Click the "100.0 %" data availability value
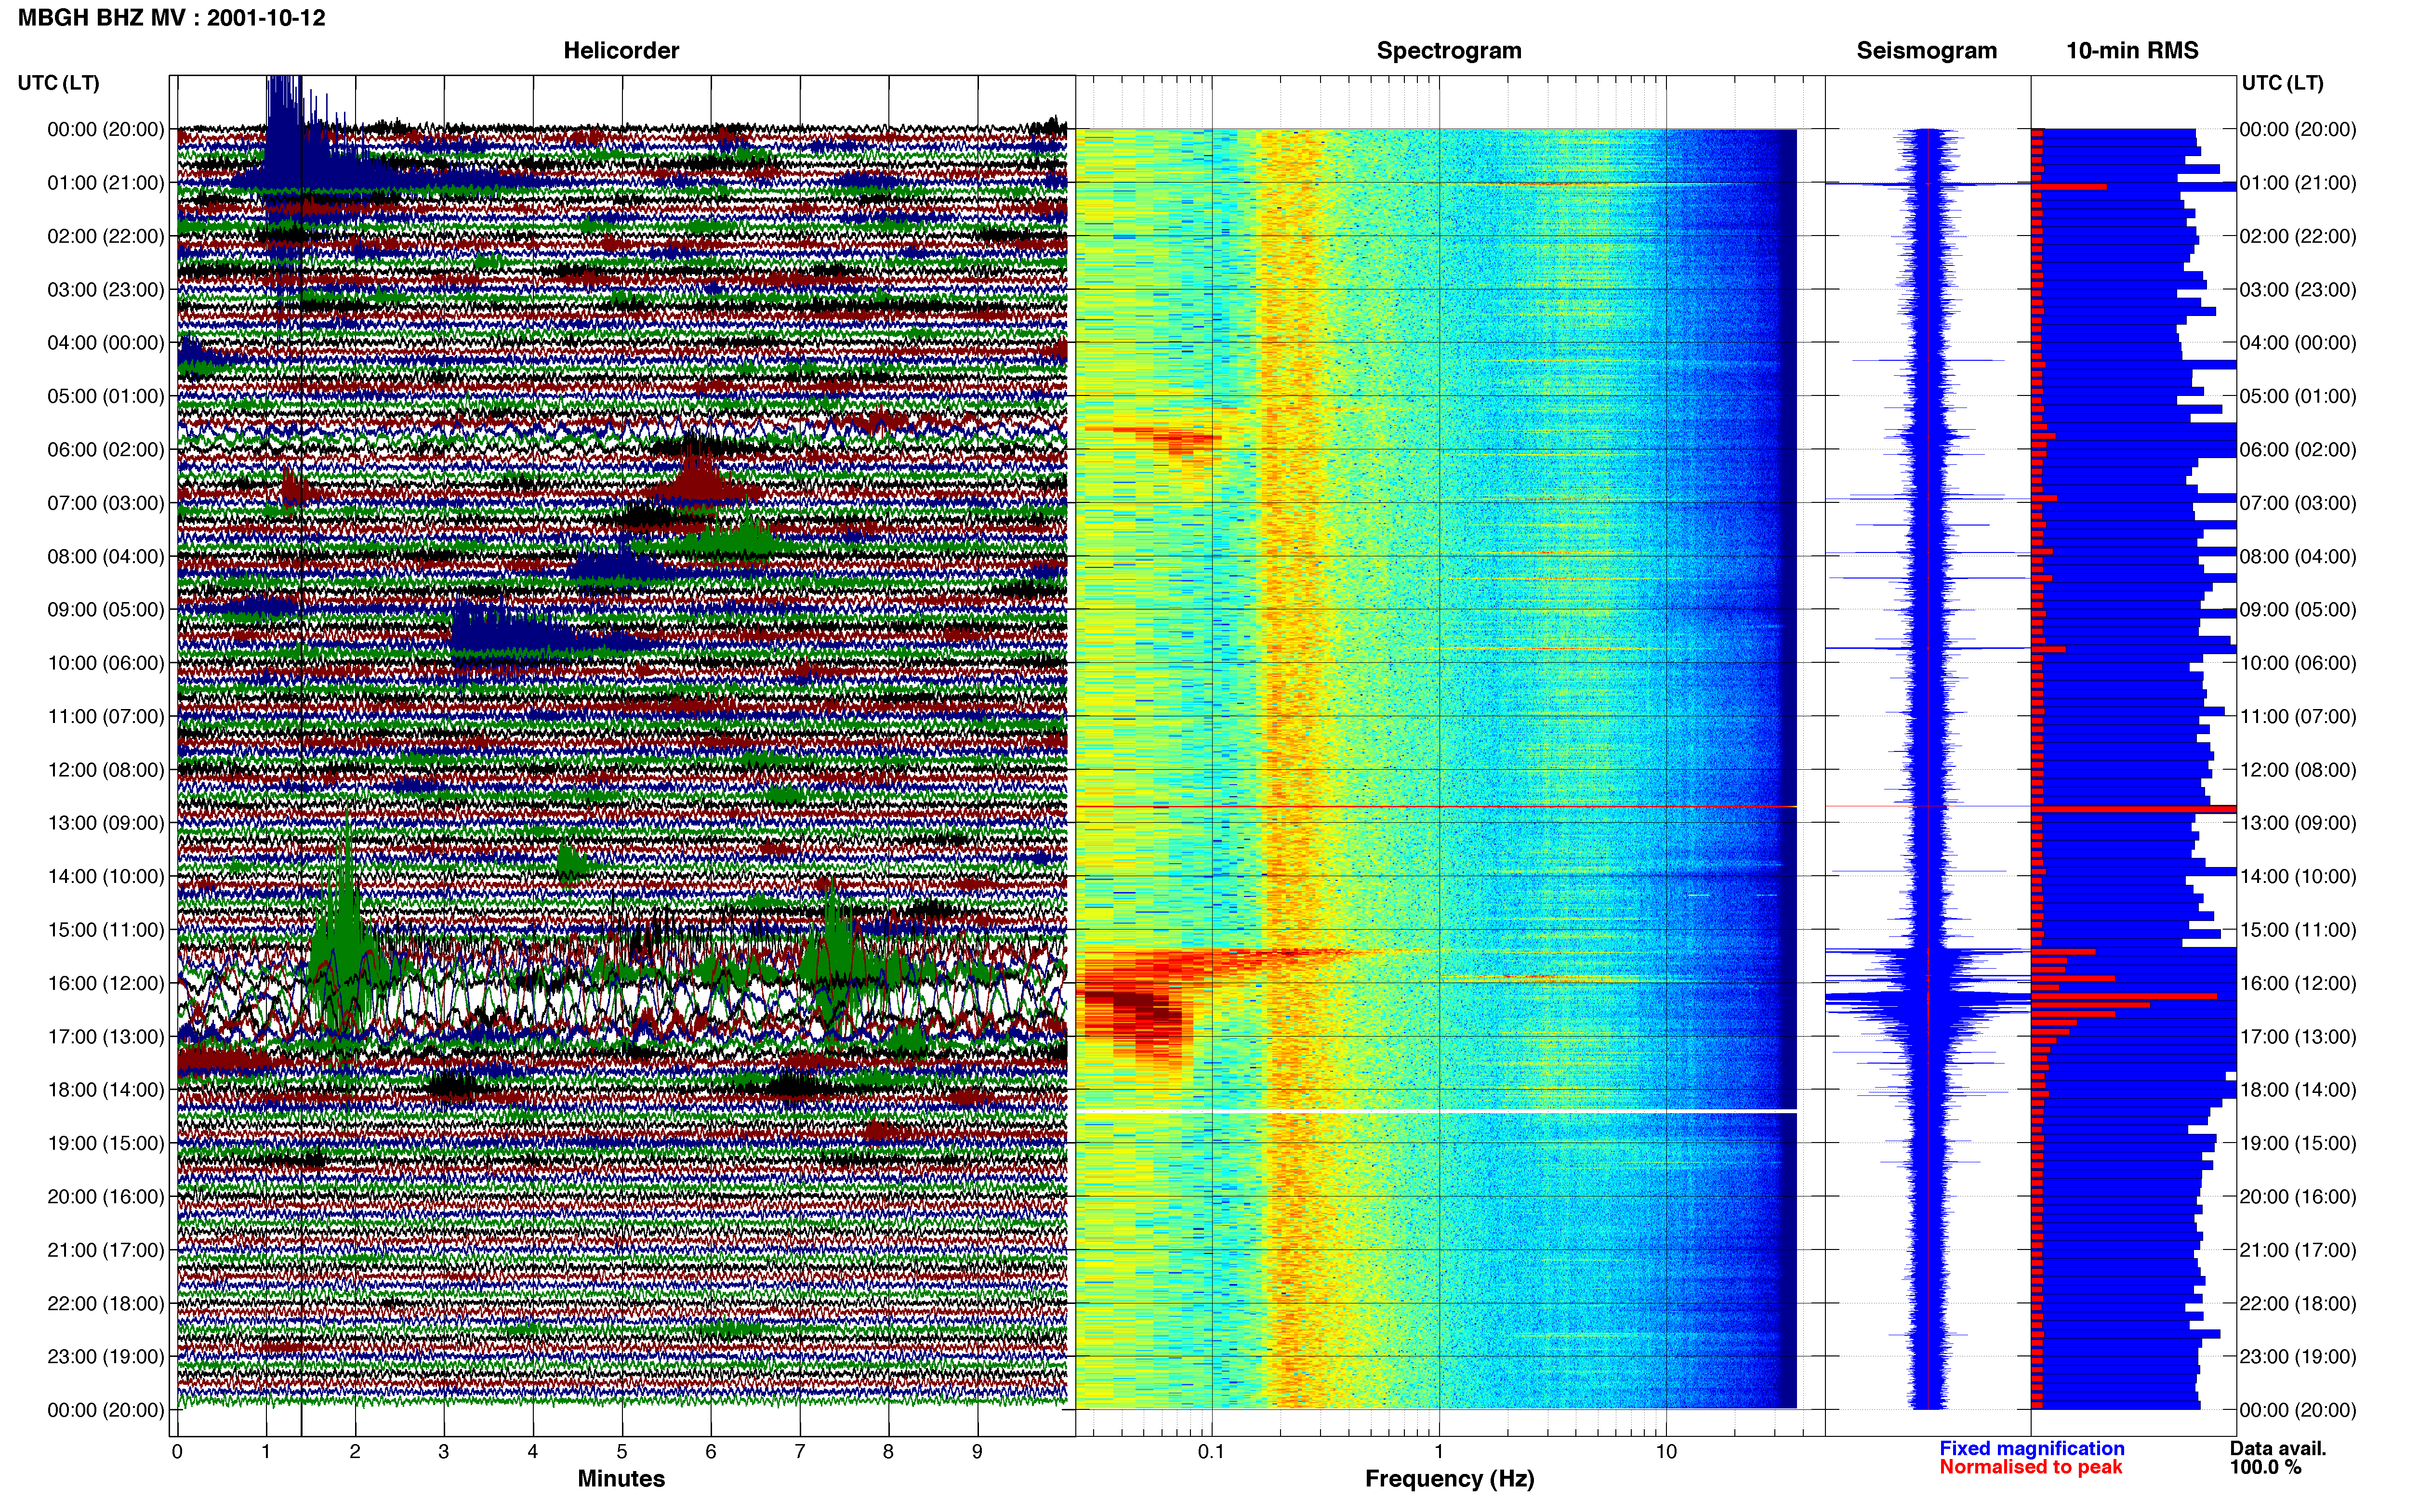The height and width of the screenshot is (1512, 2418). [x=2265, y=1467]
